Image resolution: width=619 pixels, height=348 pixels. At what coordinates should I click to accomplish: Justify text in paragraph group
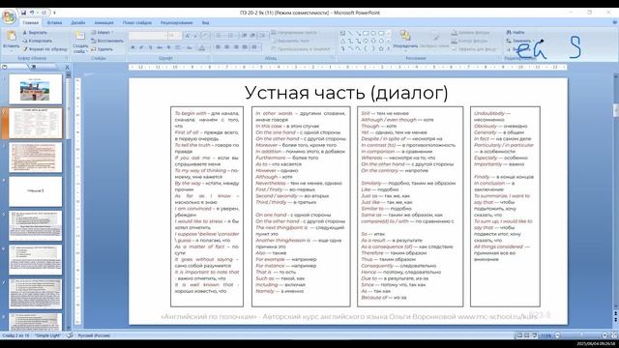coord(245,47)
